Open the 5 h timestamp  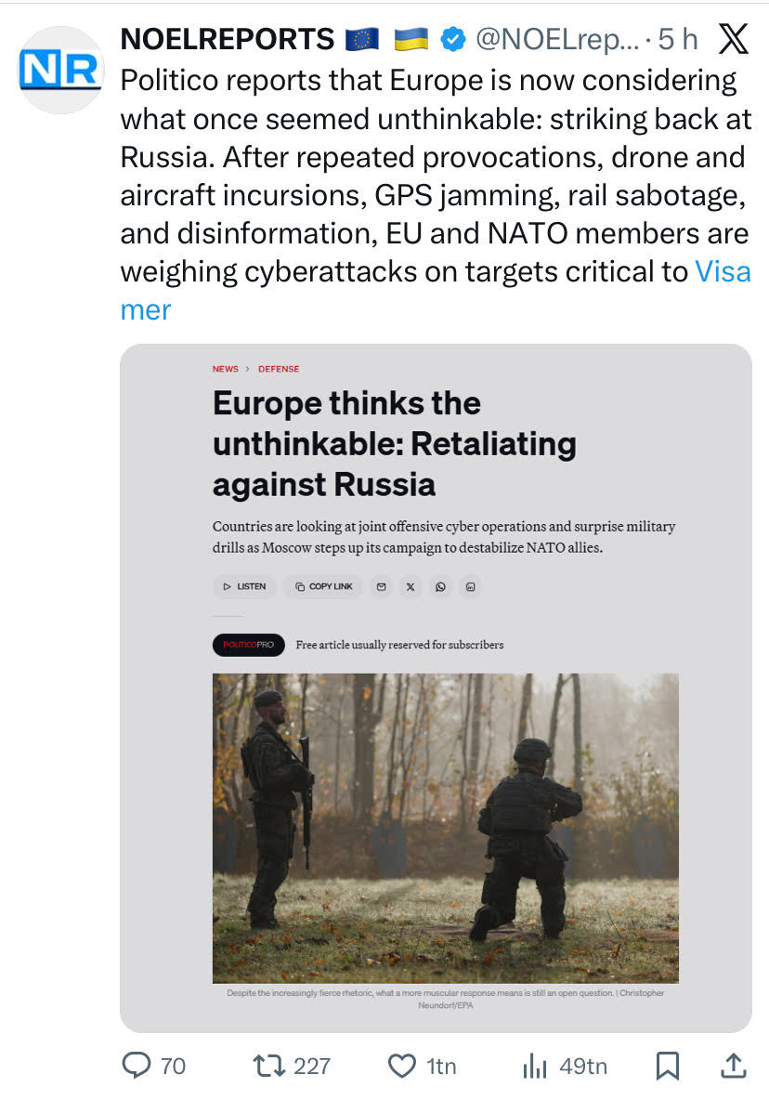(x=678, y=39)
